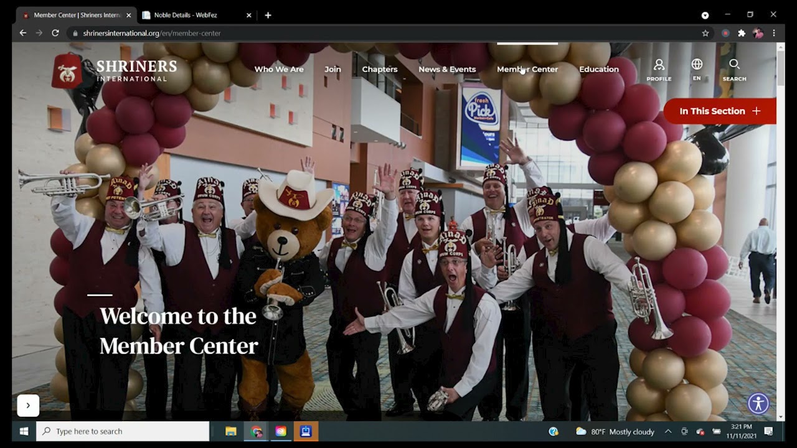Open a new browser tab
Screen dimensions: 797x448
[x=268, y=15]
